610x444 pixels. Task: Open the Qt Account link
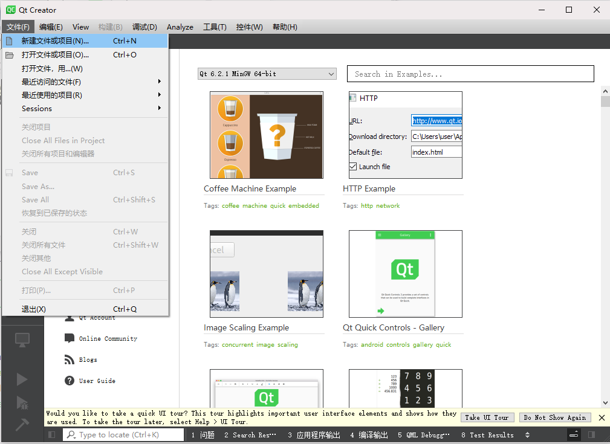point(97,318)
